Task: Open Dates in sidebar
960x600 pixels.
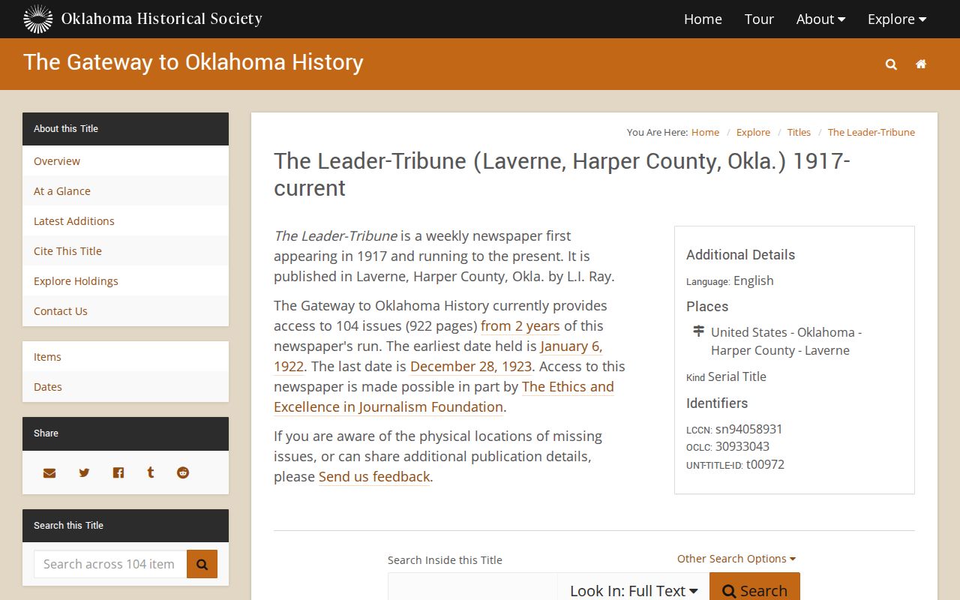Action: [x=125, y=387]
